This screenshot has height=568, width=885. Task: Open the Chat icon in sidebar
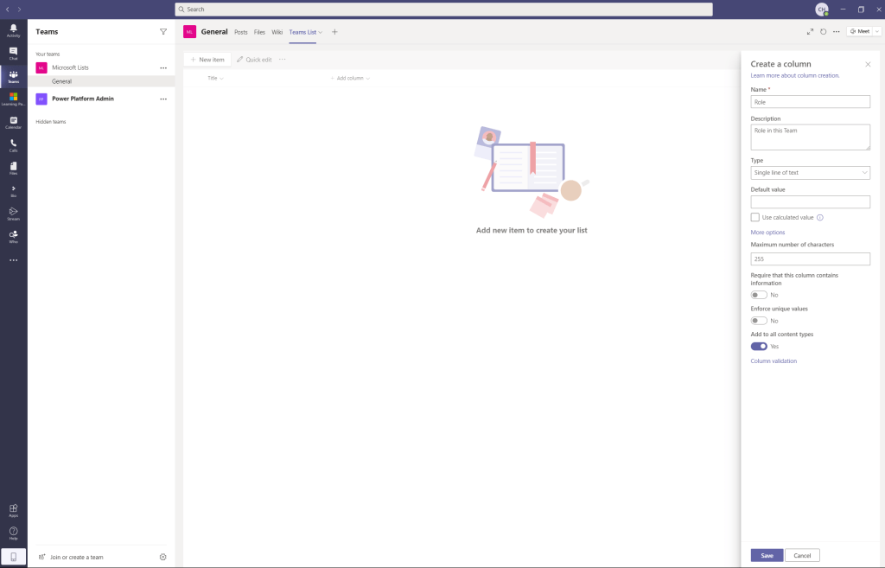(13, 53)
